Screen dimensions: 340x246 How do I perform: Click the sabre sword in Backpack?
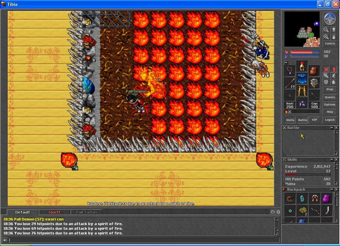[x=327, y=211]
